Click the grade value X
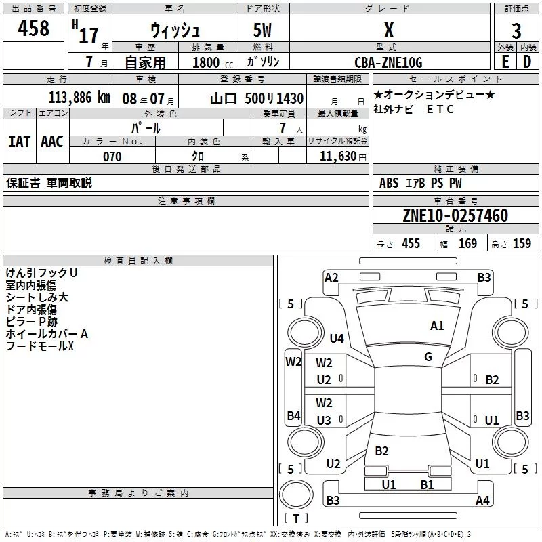The image size is (542, 542). (x=389, y=30)
